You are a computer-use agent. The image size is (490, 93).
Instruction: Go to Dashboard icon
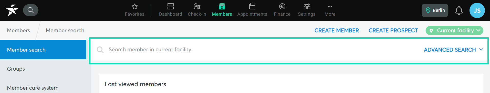(x=171, y=7)
